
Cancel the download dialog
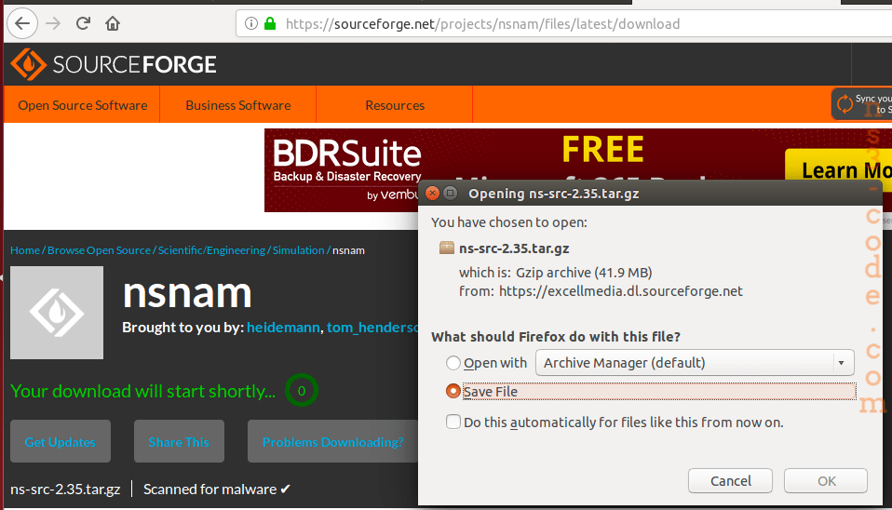(x=730, y=481)
